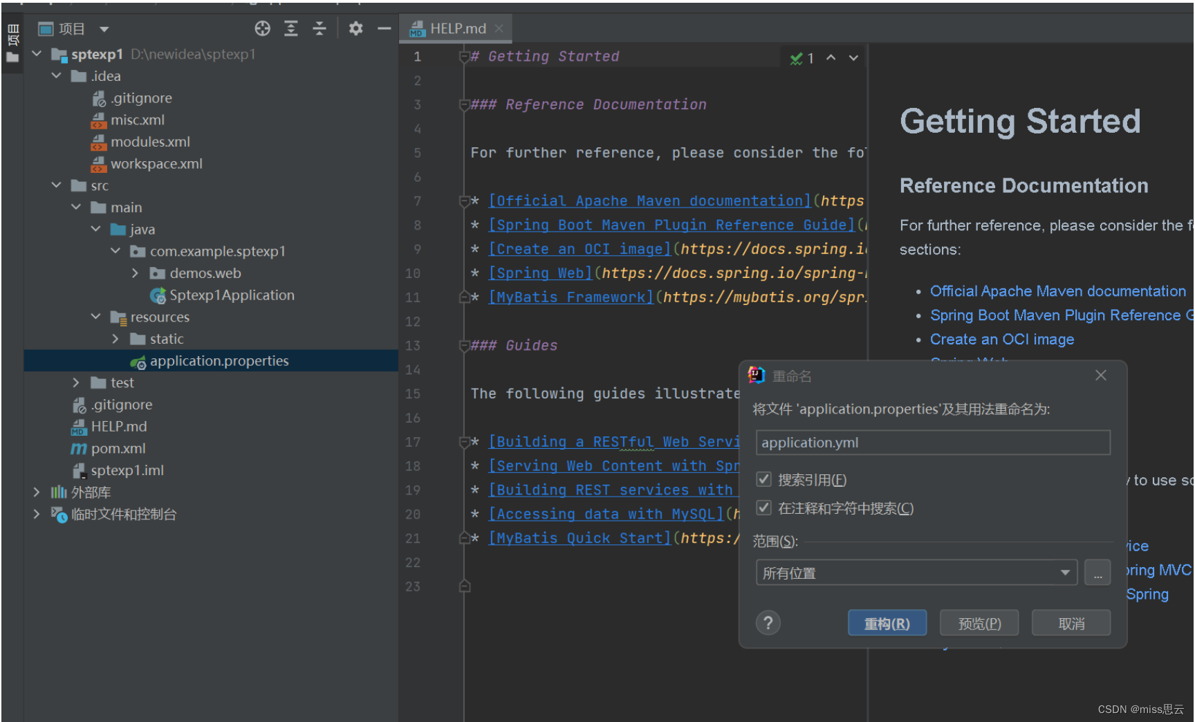Click the project tool window sidebar button
The height and width of the screenshot is (722, 1195).
pyautogui.click(x=12, y=44)
